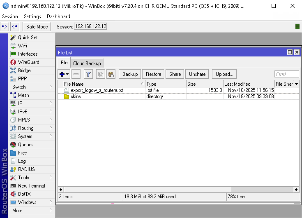
Task: Click the horizontal scrollbar right arrow
Action: tap(296, 190)
